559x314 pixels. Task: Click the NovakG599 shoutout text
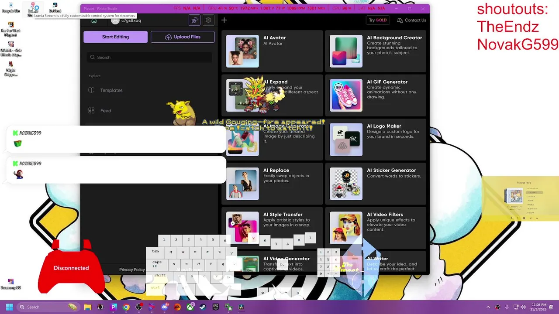[x=517, y=44]
